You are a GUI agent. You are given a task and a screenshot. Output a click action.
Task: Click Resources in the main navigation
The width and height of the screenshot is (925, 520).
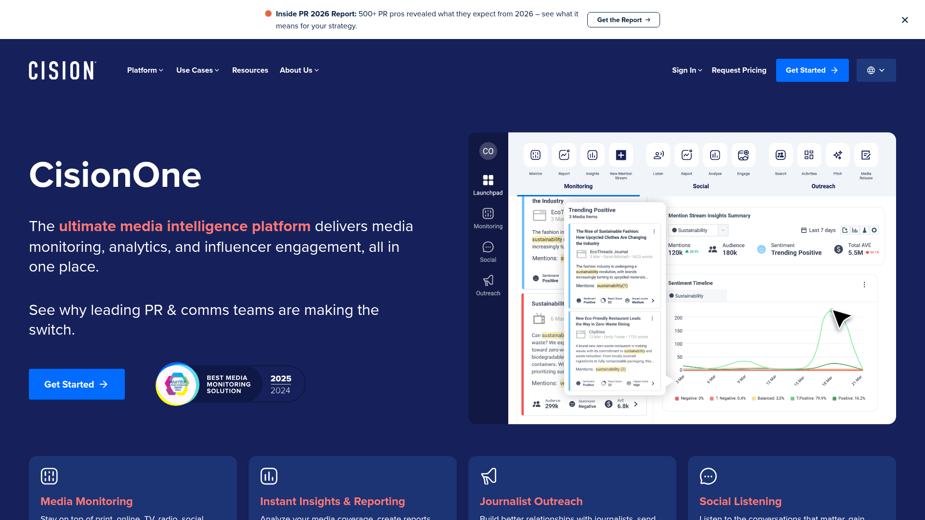(x=250, y=70)
